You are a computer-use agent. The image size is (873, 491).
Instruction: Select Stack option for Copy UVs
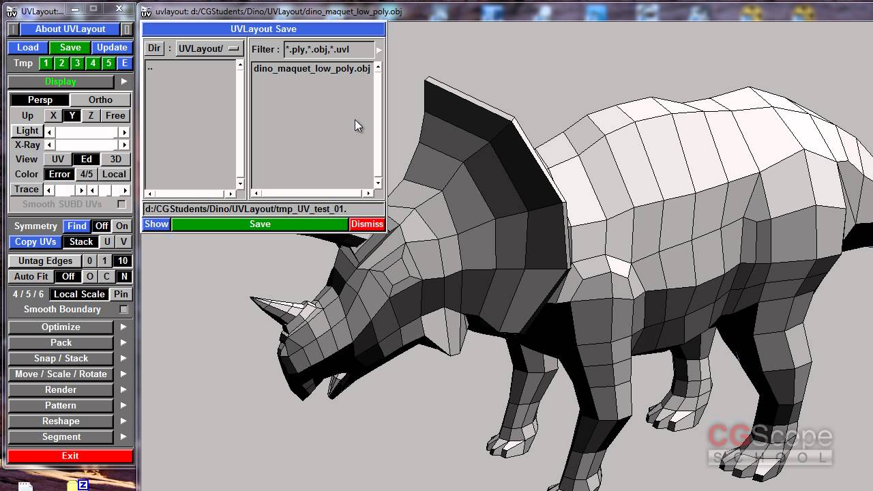point(81,242)
